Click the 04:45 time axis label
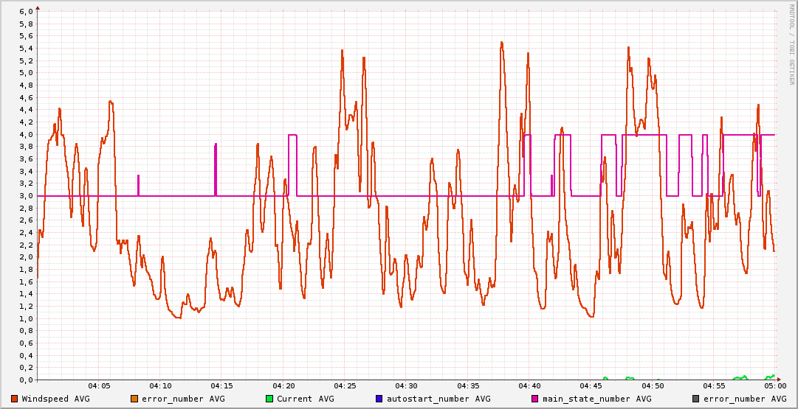Image resolution: width=798 pixels, height=409 pixels. click(591, 385)
